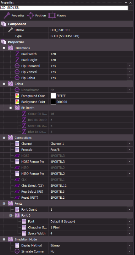Click the Chip Select (CS) pin icon
The height and width of the screenshot is (255, 135).
click(17, 186)
